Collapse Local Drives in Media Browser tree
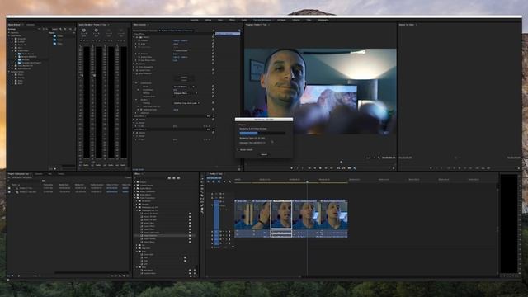Image resolution: width=528 pixels, height=297 pixels. point(9,35)
